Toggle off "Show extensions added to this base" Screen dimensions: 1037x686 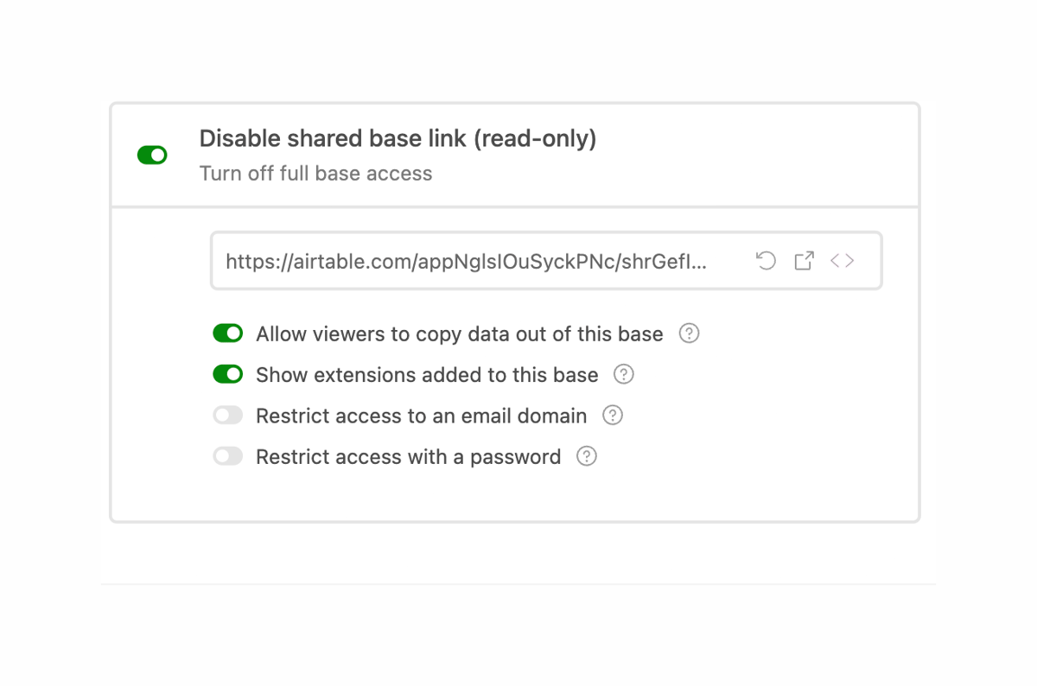[227, 374]
